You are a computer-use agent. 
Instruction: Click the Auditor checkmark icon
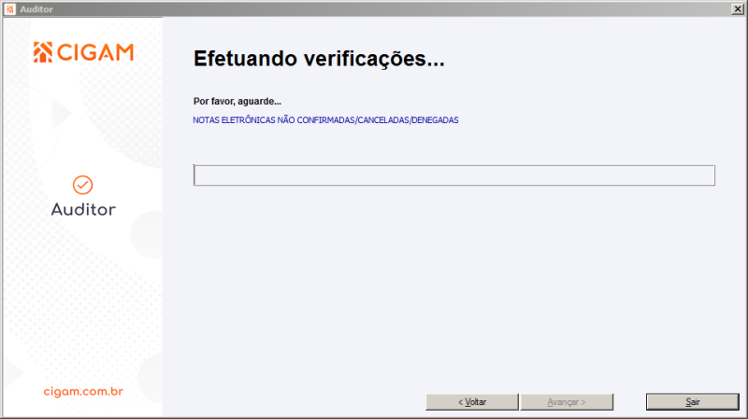pos(82,185)
